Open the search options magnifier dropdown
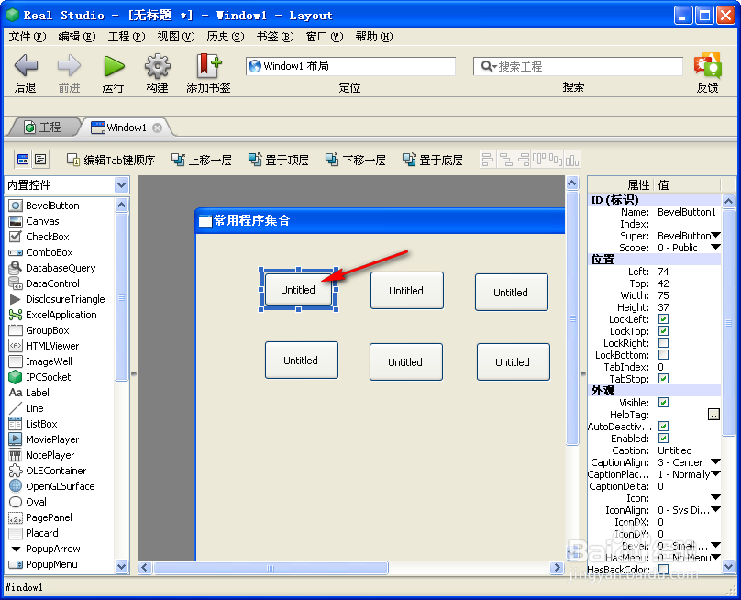The height and width of the screenshot is (600, 741). pos(489,67)
